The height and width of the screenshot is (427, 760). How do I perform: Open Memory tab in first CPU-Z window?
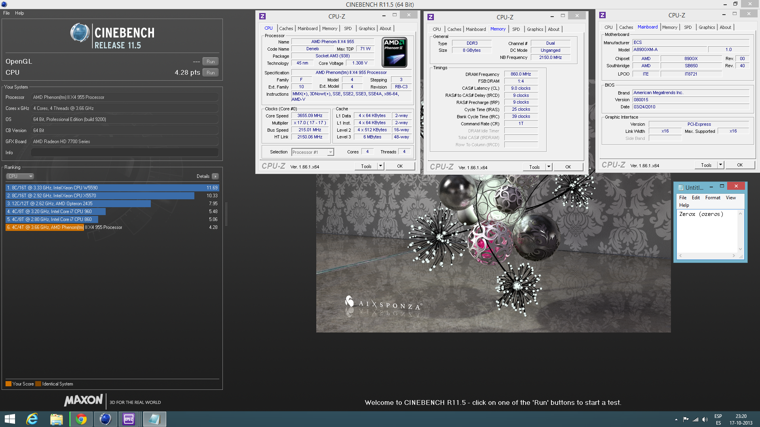(330, 28)
